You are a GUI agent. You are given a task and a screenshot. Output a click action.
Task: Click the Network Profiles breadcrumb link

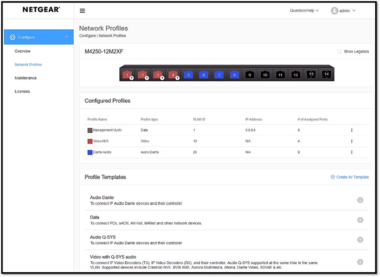(112, 36)
